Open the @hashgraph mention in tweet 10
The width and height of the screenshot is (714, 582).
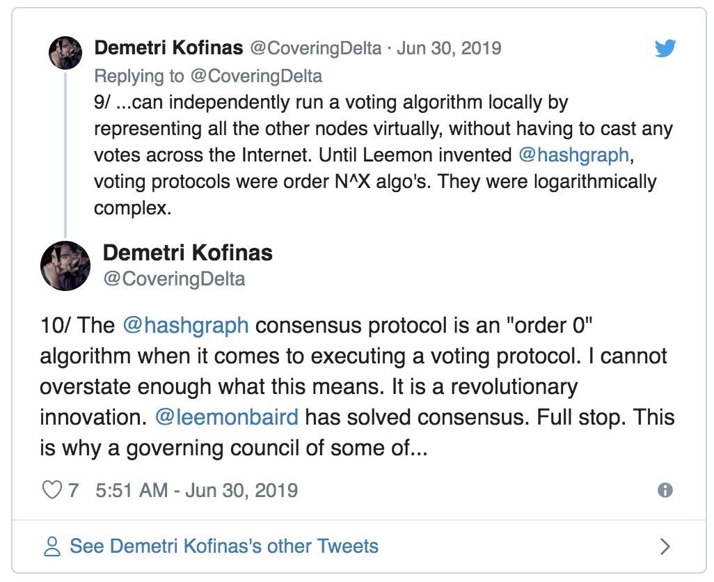coord(186,325)
